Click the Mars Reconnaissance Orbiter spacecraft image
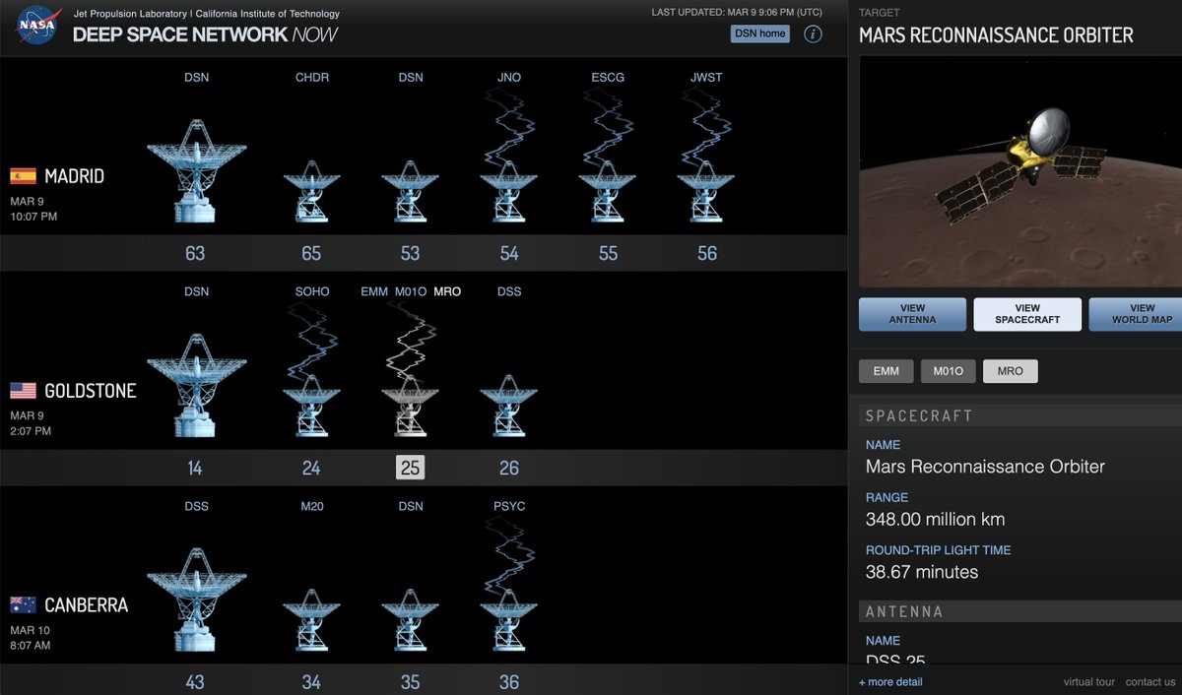Screen dimensions: 1182x695 pos(1020,171)
